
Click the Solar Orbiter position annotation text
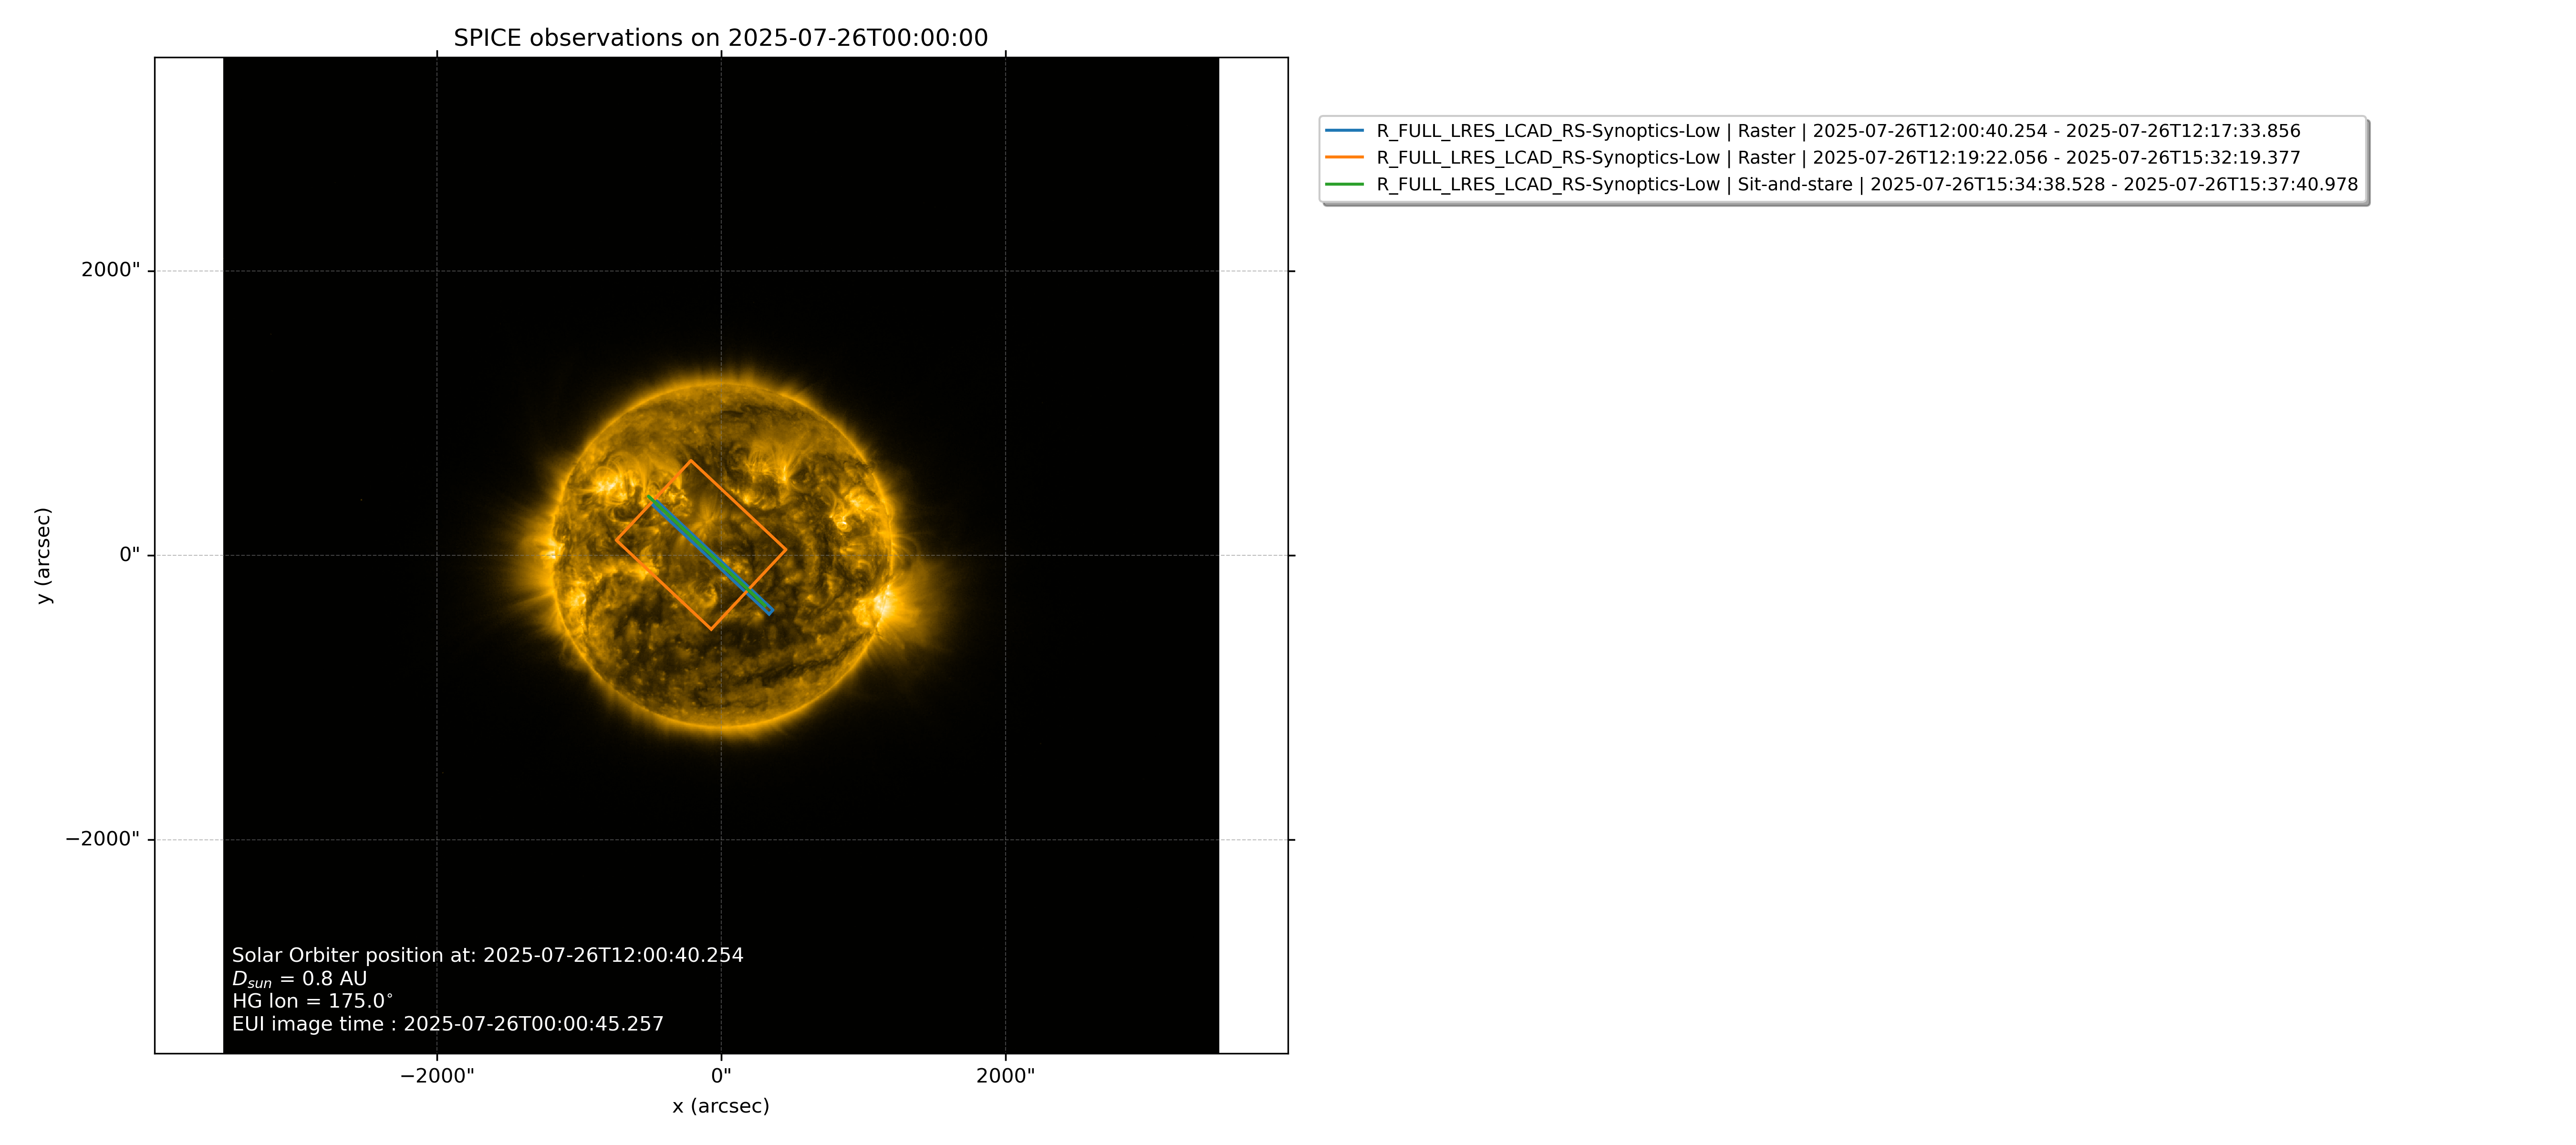click(x=488, y=955)
